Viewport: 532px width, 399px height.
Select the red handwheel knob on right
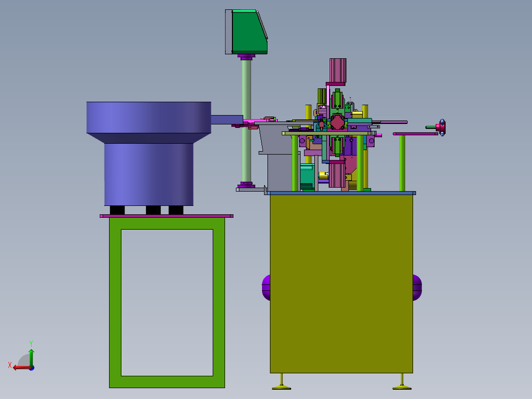[441, 128]
